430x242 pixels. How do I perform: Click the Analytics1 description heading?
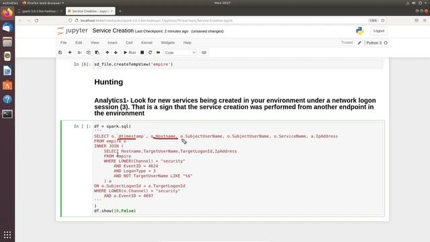point(235,107)
